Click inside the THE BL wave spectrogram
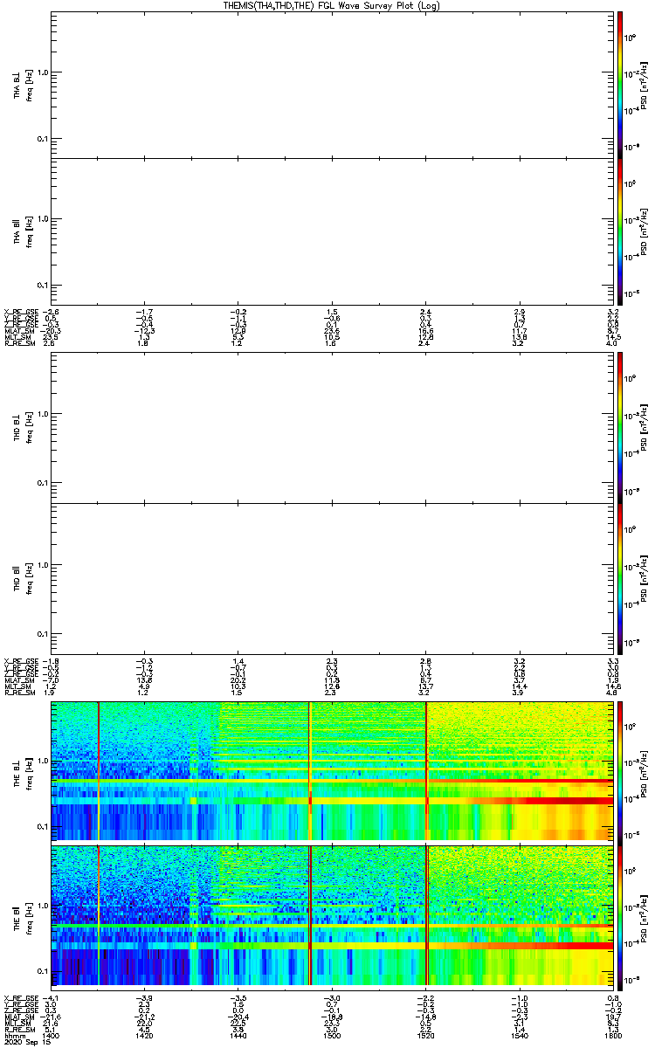Viewport: 655px width, 1048px height. coord(331,769)
